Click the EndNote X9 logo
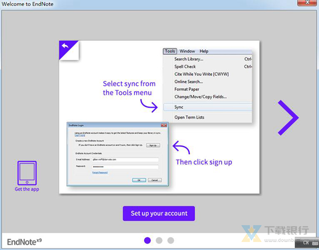This screenshot has width=319, height=250. 24,242
